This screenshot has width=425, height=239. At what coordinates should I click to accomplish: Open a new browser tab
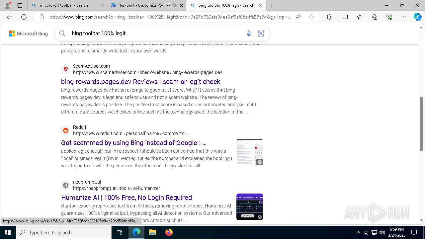272,5
